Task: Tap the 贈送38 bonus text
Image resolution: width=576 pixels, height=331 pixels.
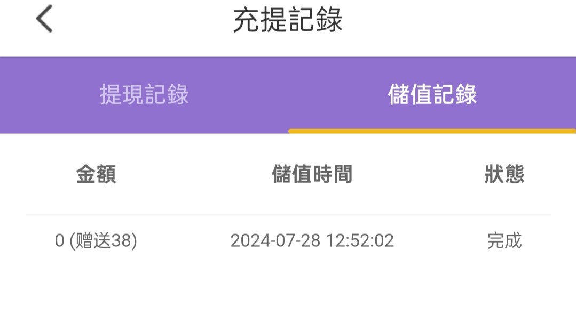Action: tap(104, 241)
